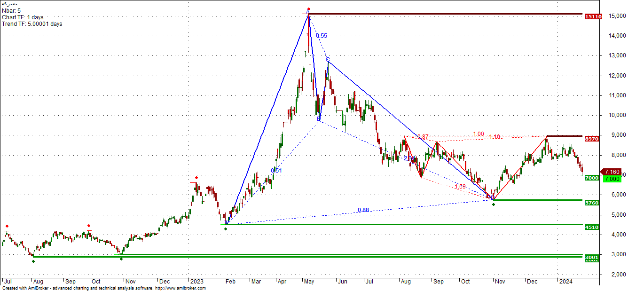Click the blue 0.55 ratio label

point(322,36)
